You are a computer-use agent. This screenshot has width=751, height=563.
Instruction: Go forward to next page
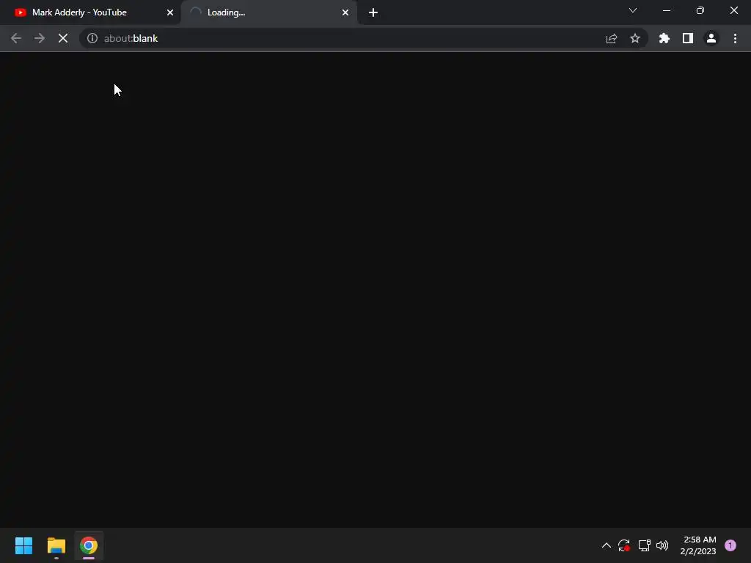(x=40, y=38)
